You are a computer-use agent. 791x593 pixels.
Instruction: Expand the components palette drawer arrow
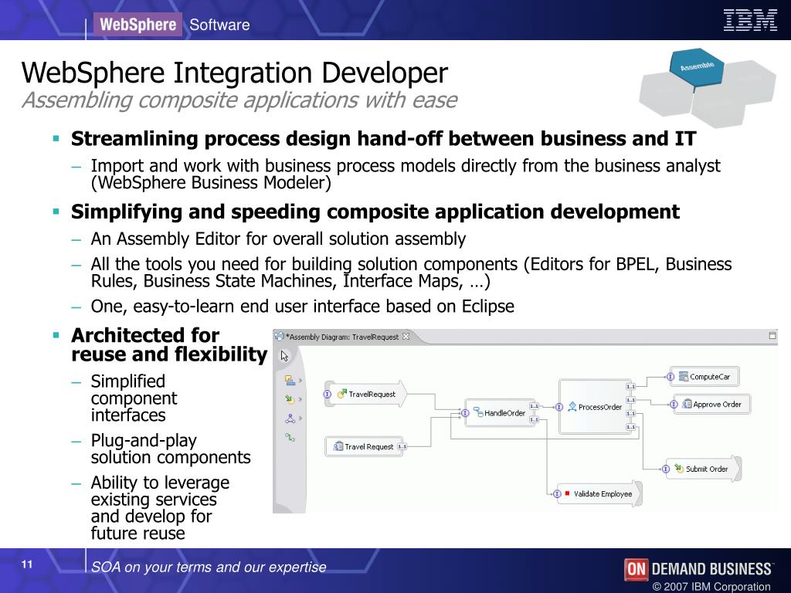tap(300, 381)
